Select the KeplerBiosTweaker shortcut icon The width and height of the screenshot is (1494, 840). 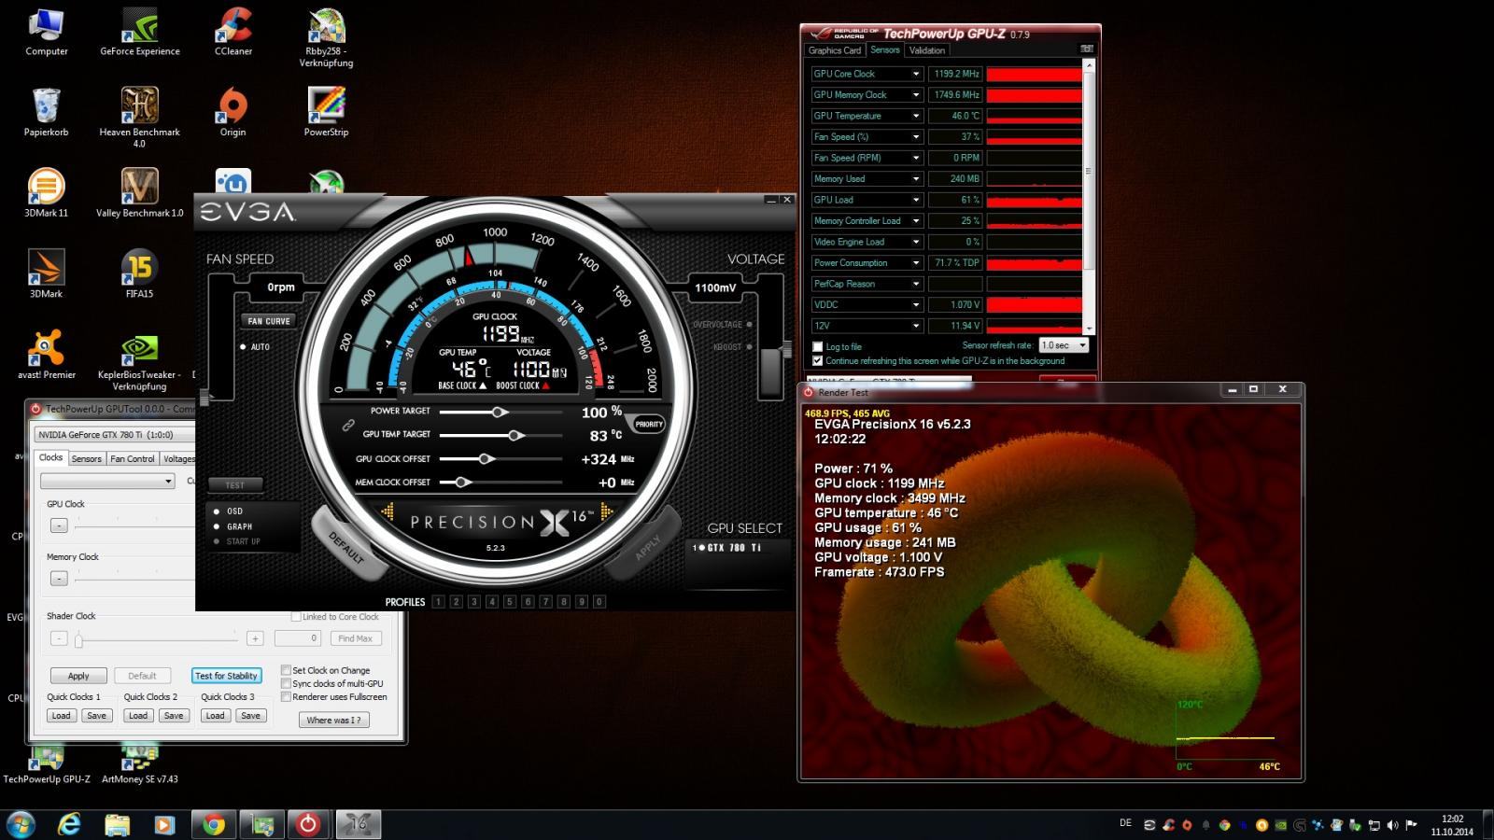[x=139, y=360]
